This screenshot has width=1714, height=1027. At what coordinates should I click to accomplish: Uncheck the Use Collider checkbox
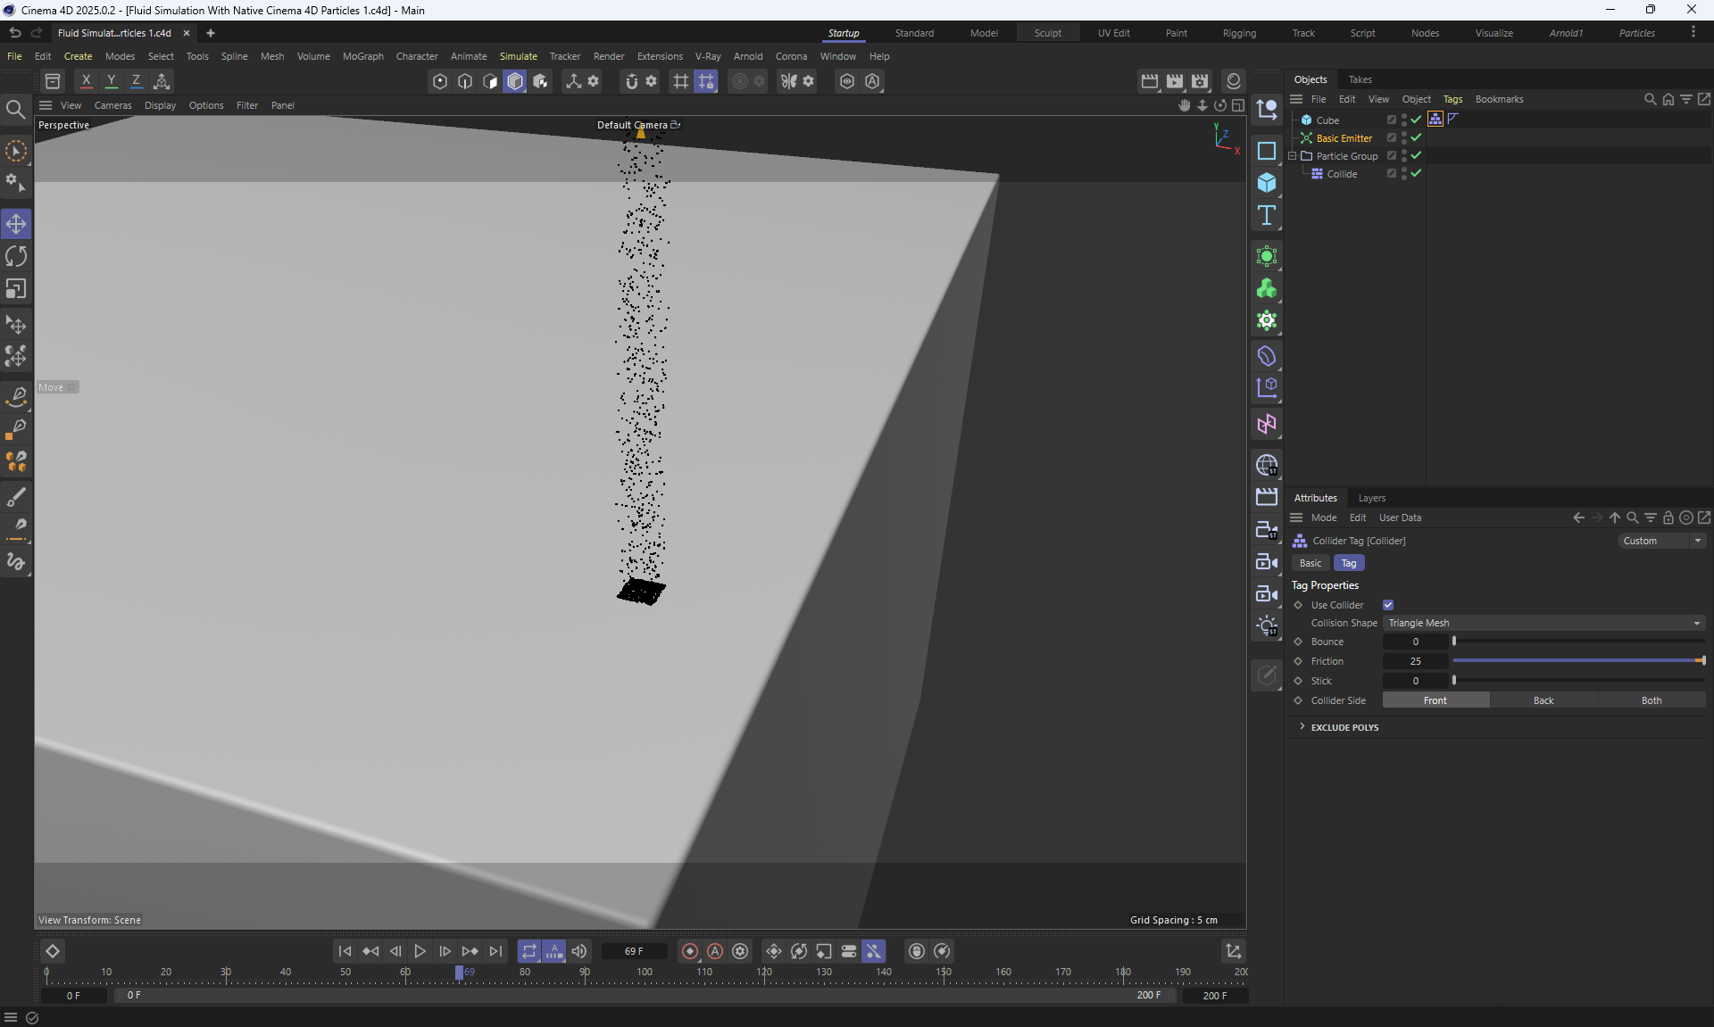pos(1388,605)
